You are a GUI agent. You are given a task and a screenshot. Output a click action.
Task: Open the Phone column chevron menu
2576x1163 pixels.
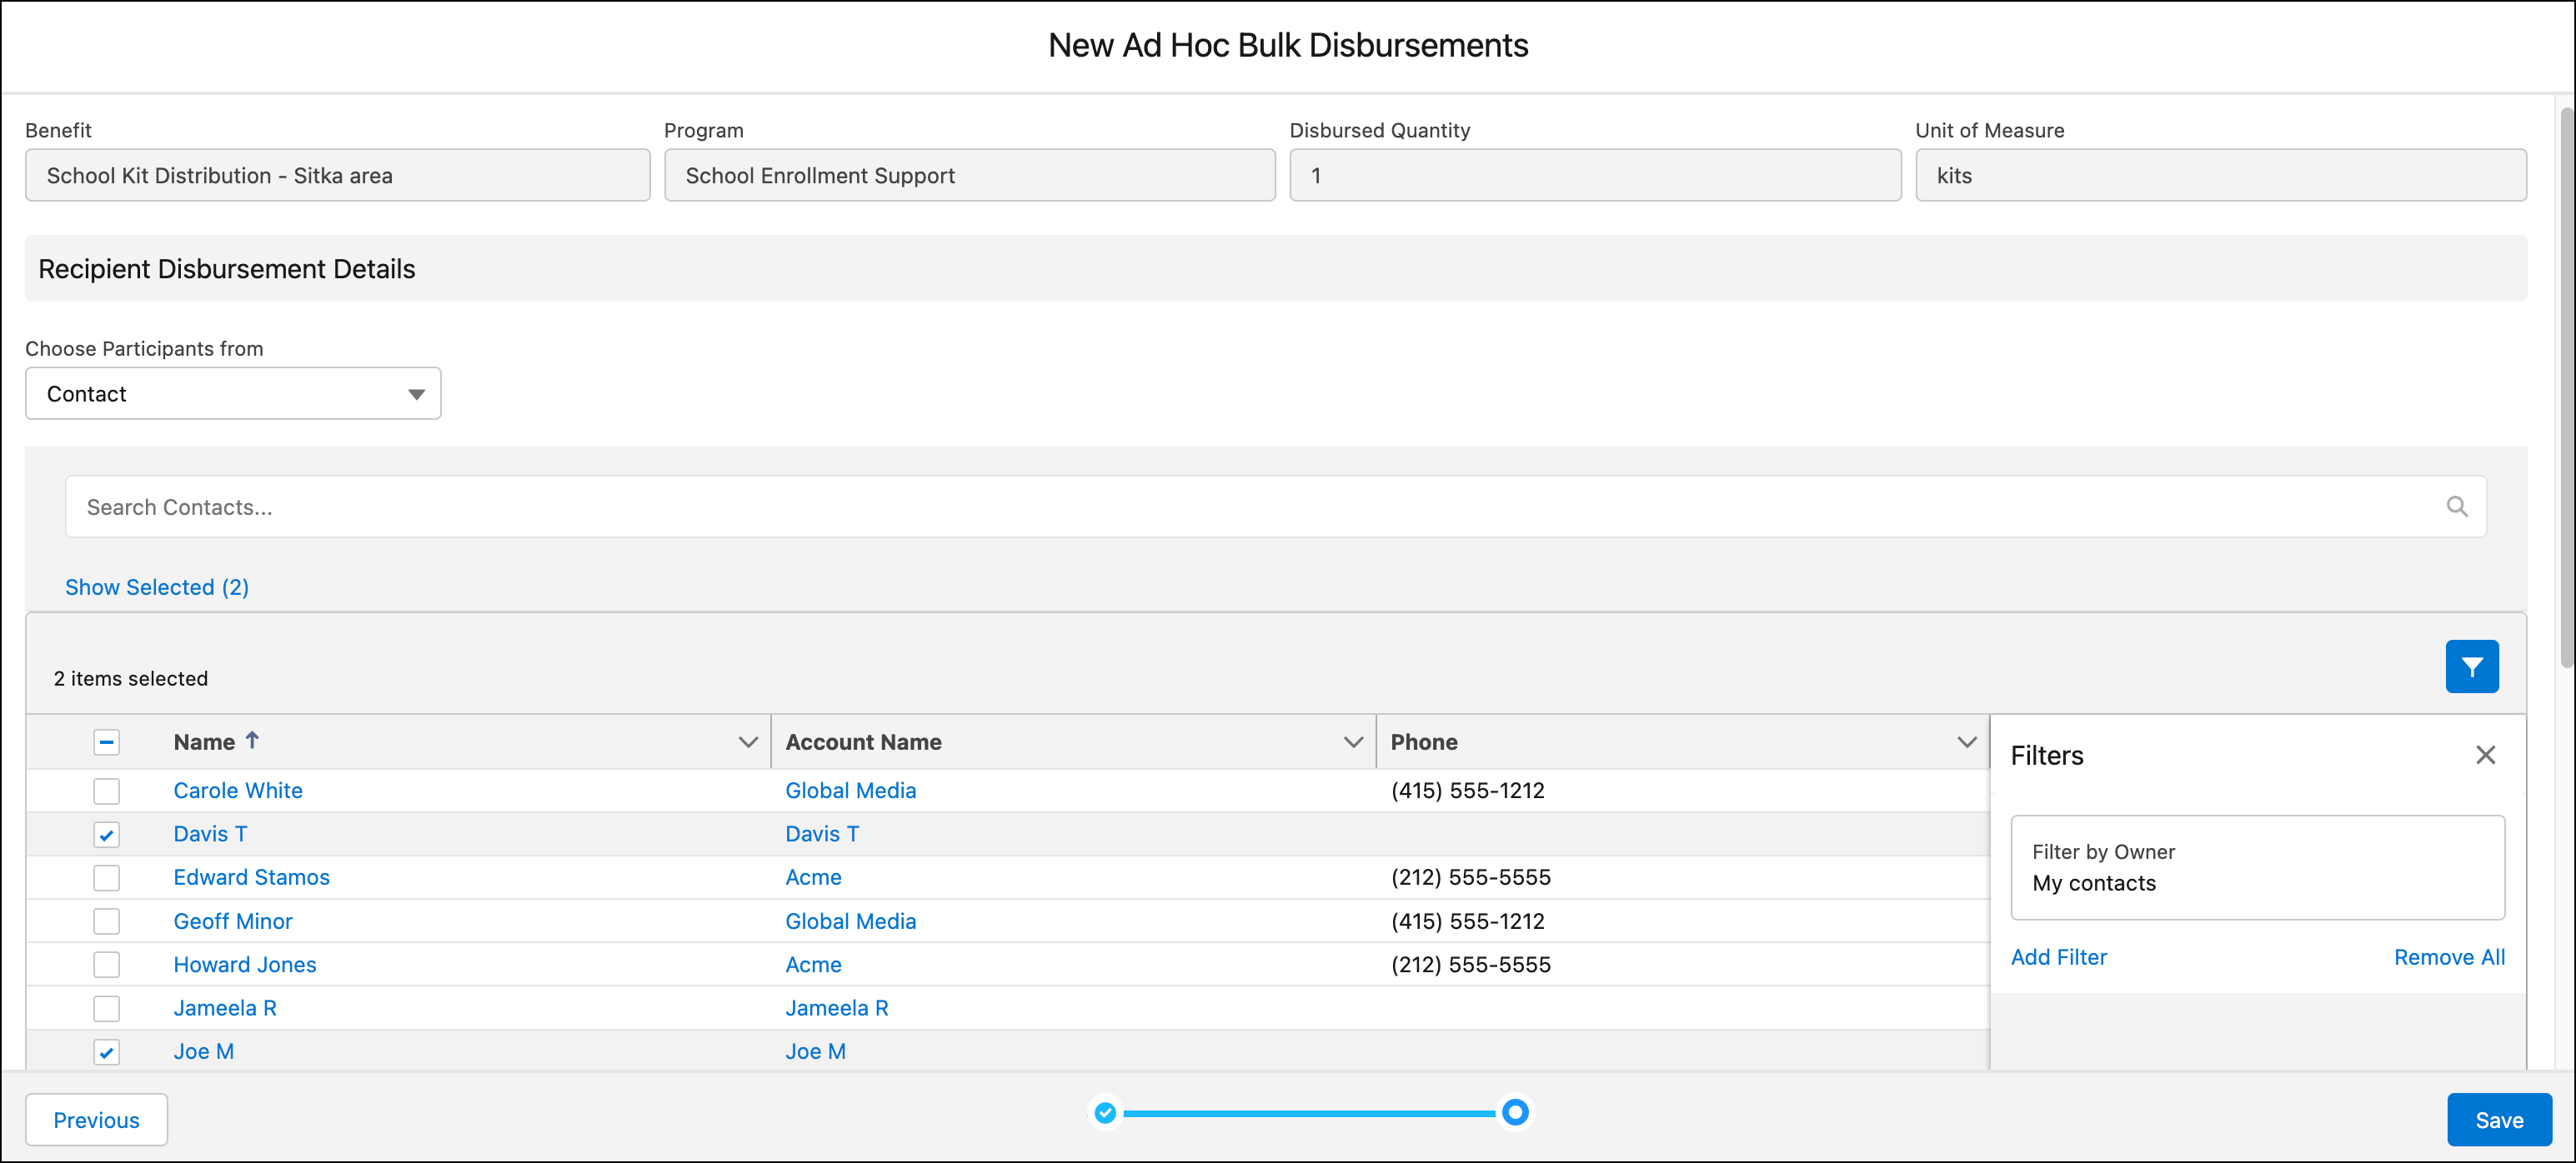[1966, 742]
